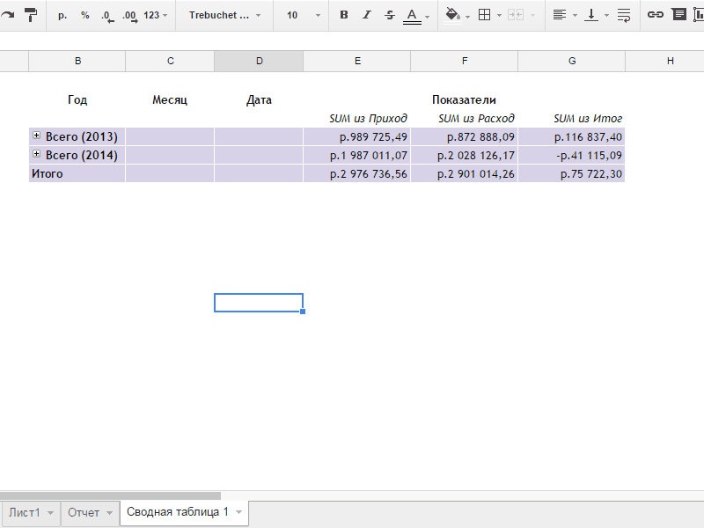Click the insert chart icon

(699, 14)
